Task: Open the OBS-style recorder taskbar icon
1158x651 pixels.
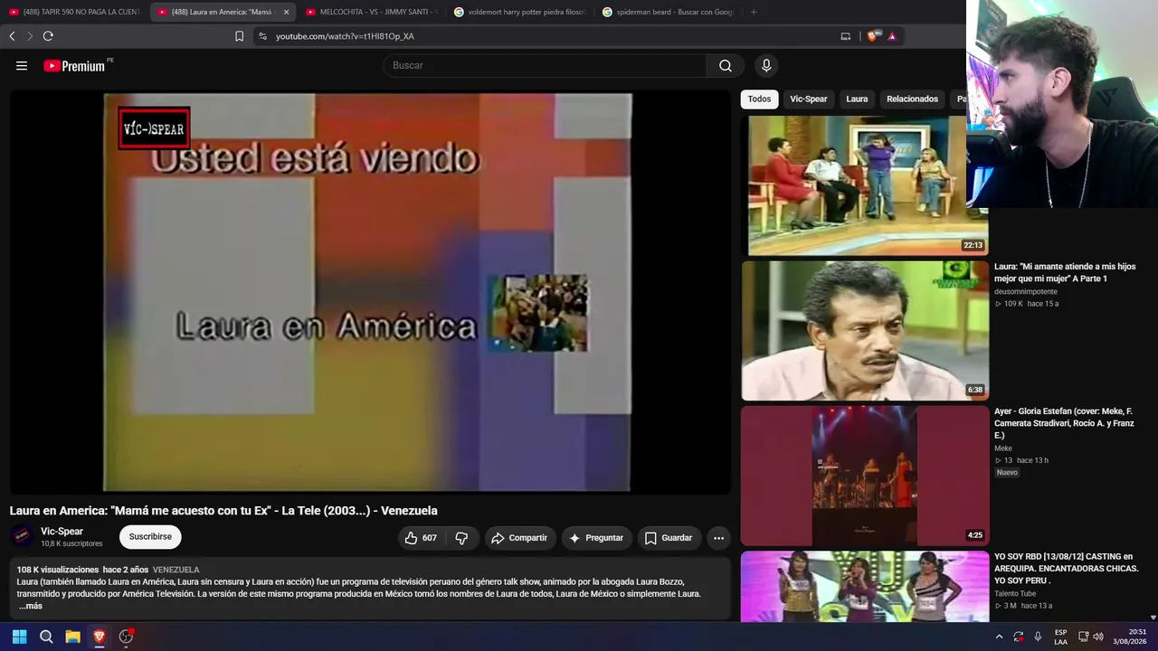Action: point(126,637)
